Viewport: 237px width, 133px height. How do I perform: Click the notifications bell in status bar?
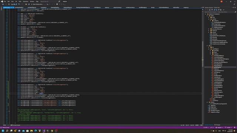235,127
